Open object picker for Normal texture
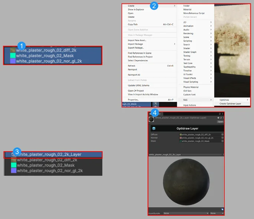This screenshot has width=254, height=219. (x=222, y=138)
